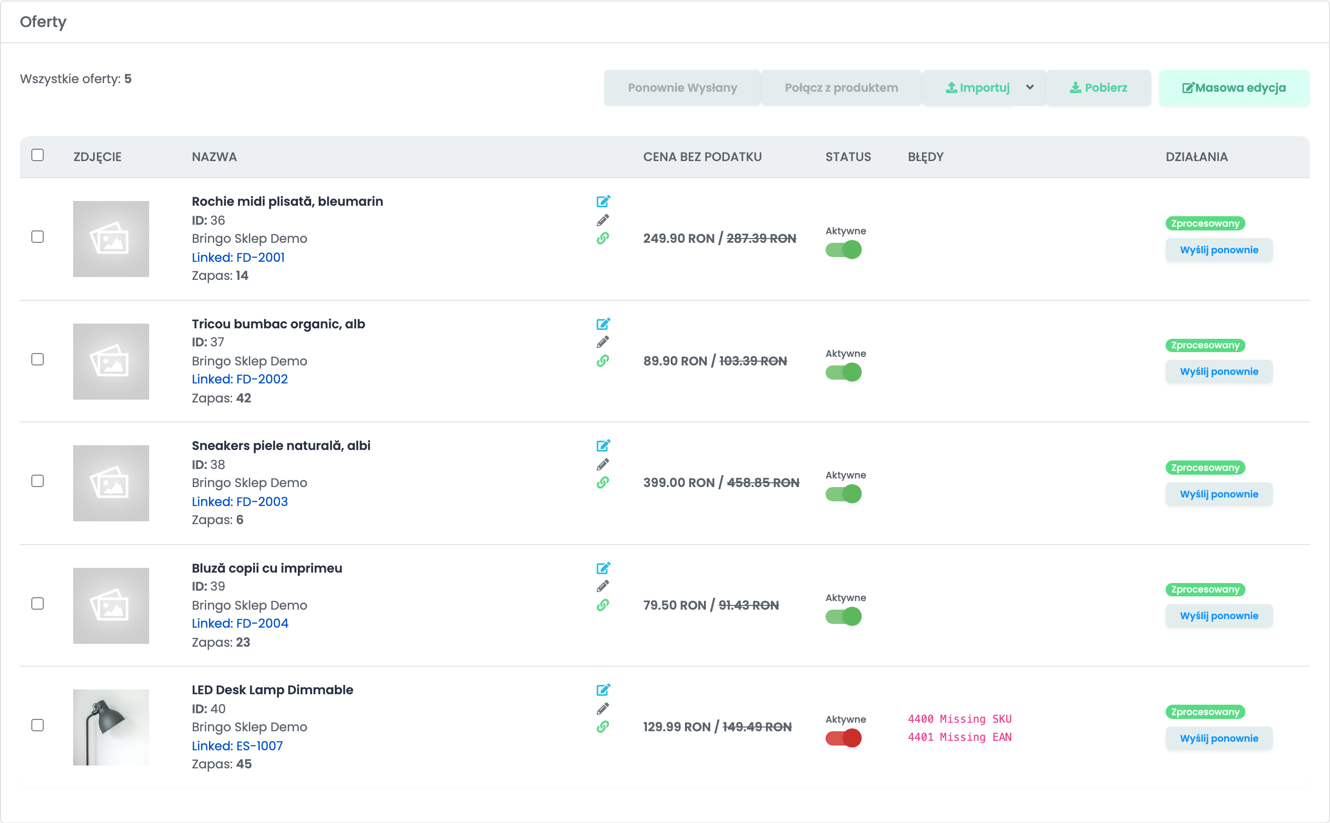Resend the LED Desk Lamp offer
The image size is (1330, 823).
point(1218,738)
